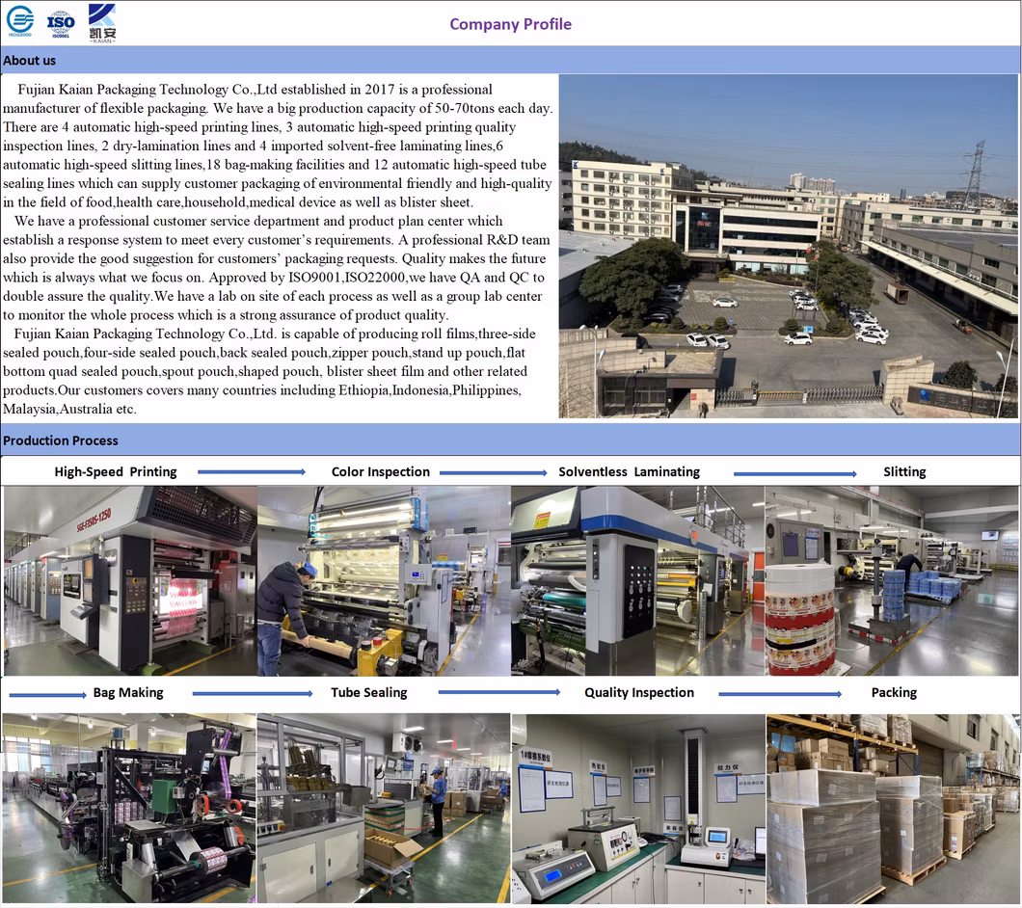Image resolution: width=1022 pixels, height=908 pixels.
Task: Click the line starting "sealed pouch,four-side sealed pouch"
Action: point(264,353)
